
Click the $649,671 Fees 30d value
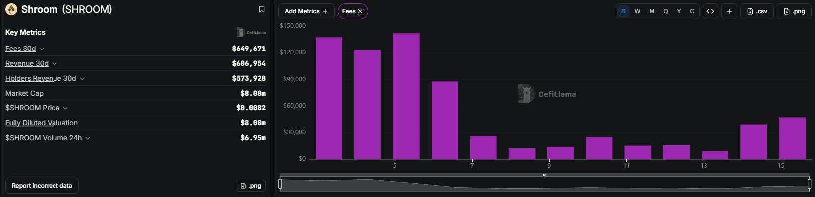(x=249, y=49)
